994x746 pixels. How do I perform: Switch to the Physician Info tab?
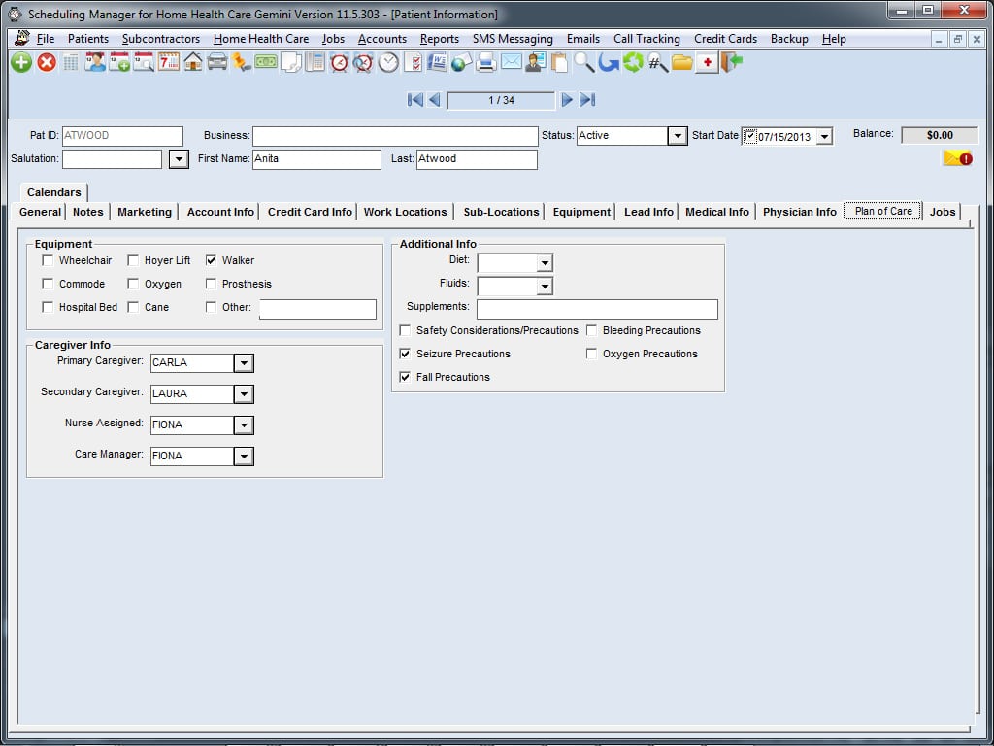tap(800, 212)
